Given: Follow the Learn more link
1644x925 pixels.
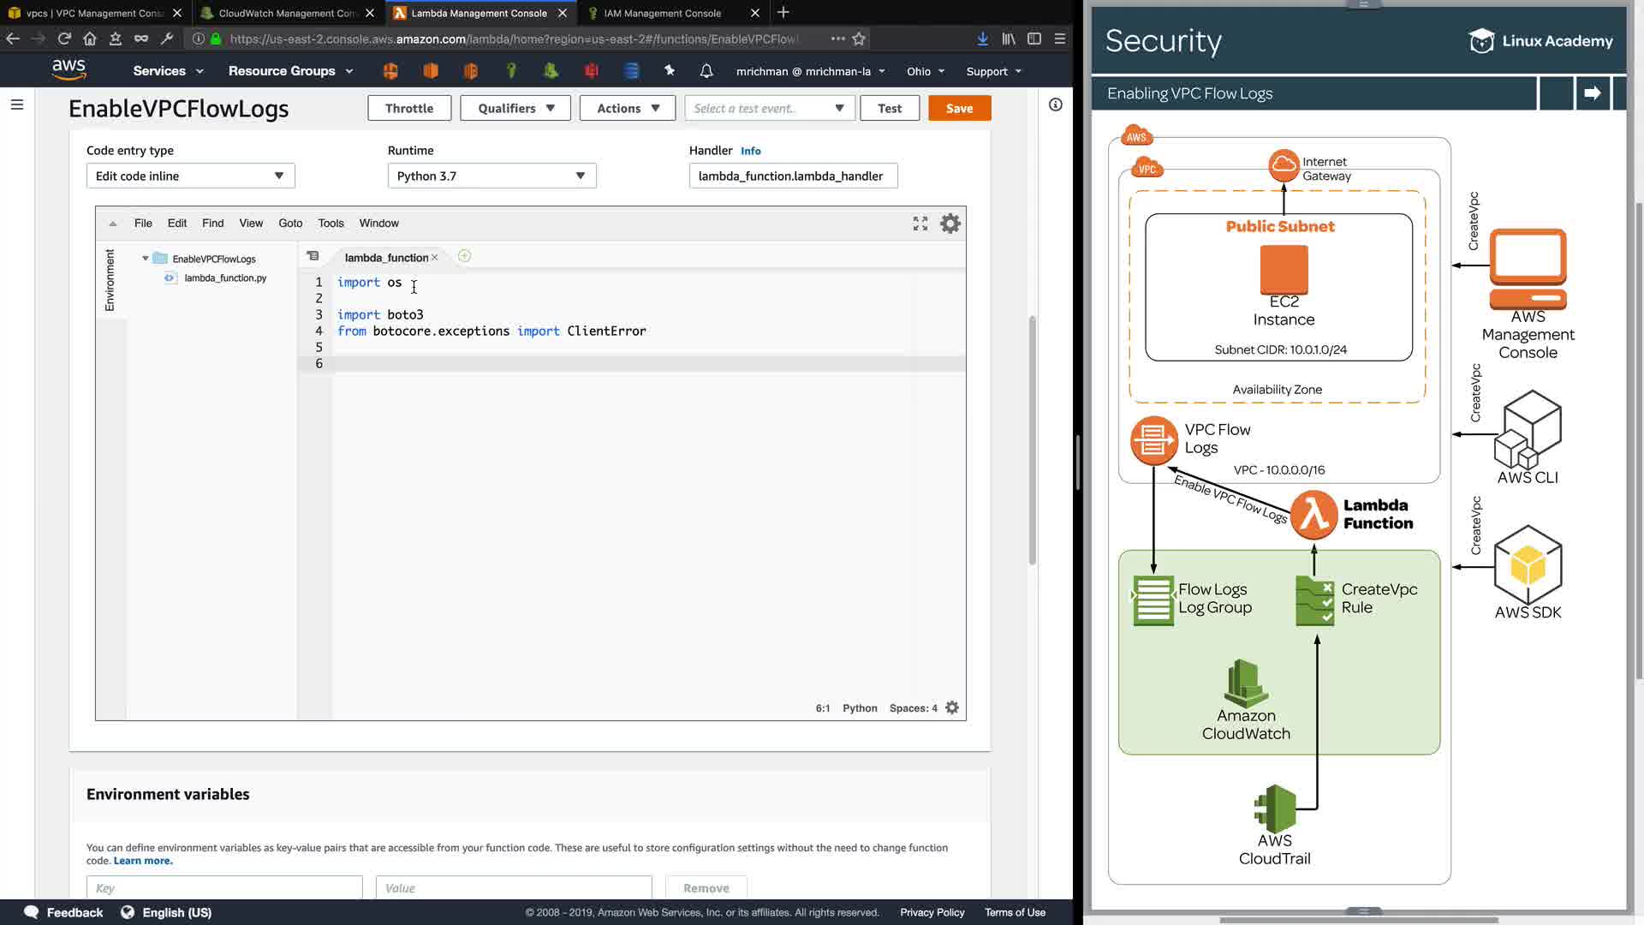Looking at the screenshot, I should point(143,861).
